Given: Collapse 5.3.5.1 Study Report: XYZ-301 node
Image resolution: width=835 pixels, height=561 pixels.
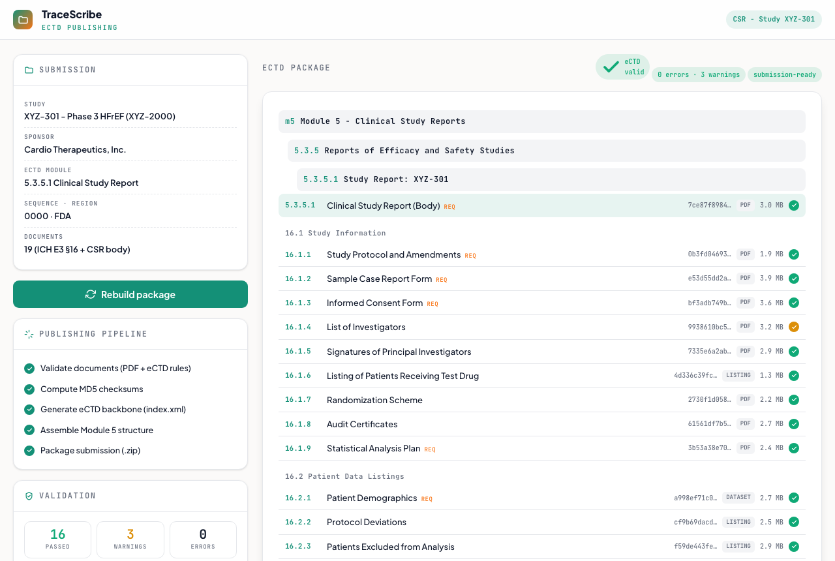Looking at the screenshot, I should (x=551, y=179).
